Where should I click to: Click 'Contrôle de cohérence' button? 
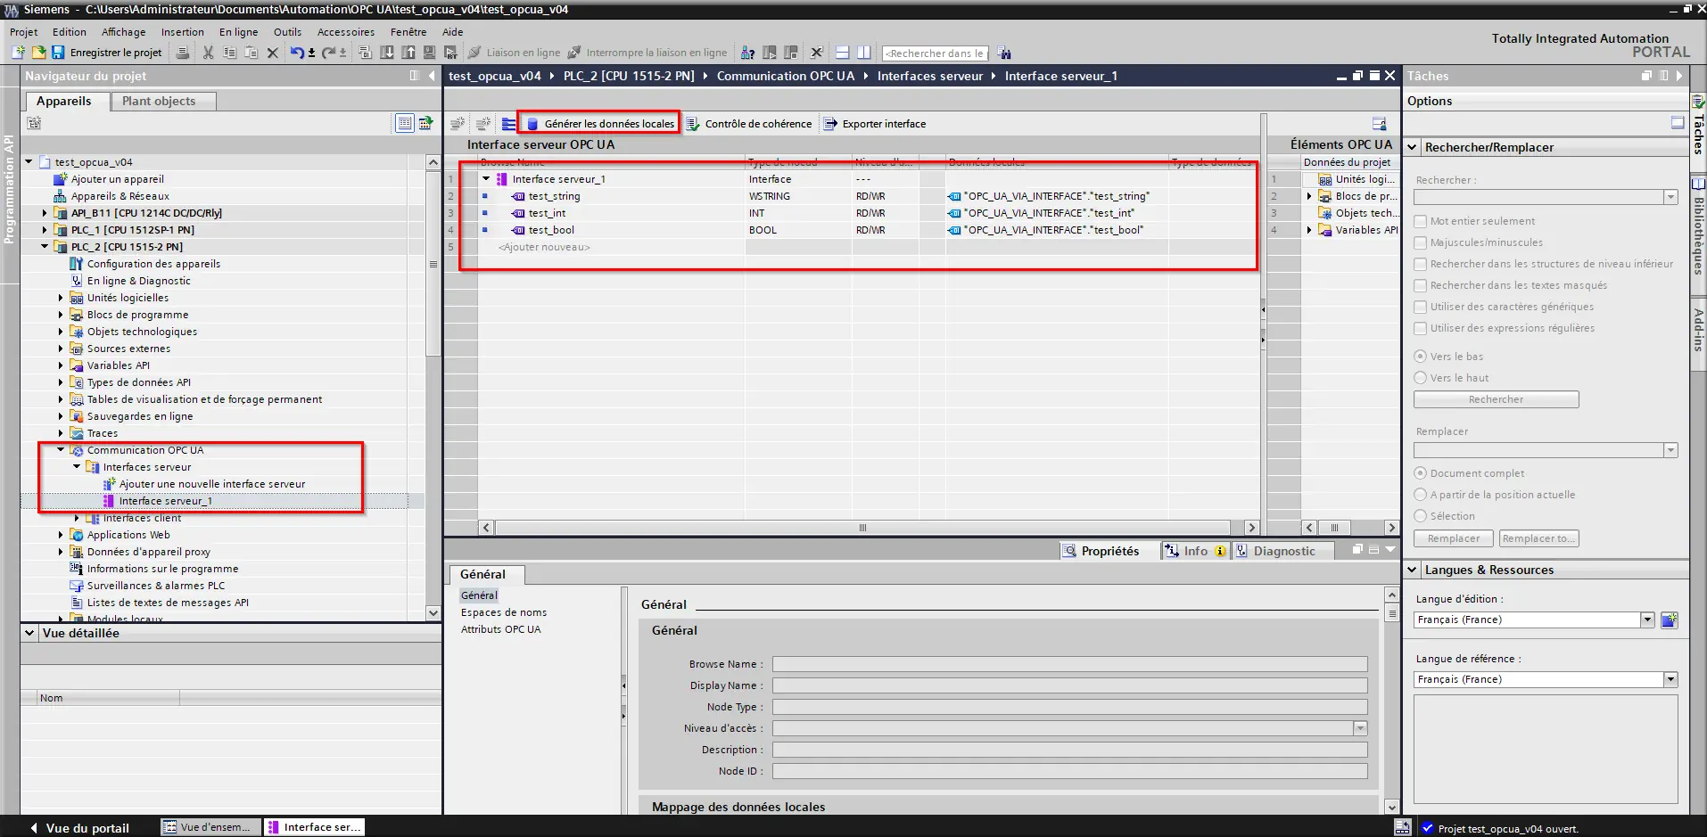point(749,124)
